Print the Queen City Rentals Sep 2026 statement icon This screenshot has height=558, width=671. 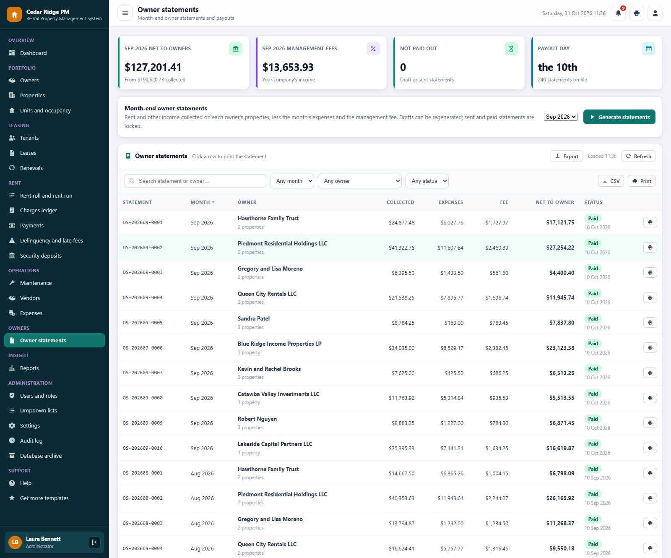(650, 297)
